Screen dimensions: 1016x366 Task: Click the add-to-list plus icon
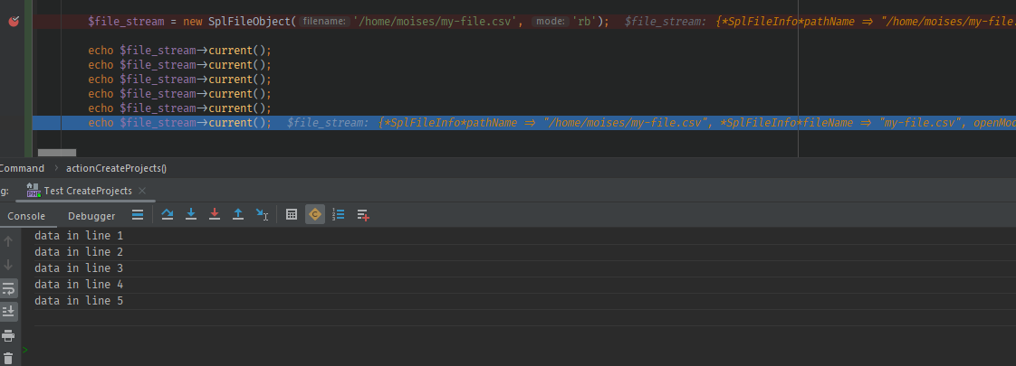[362, 215]
